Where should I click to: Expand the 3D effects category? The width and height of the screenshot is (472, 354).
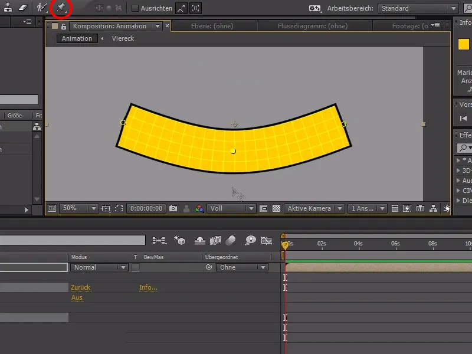tap(458, 171)
